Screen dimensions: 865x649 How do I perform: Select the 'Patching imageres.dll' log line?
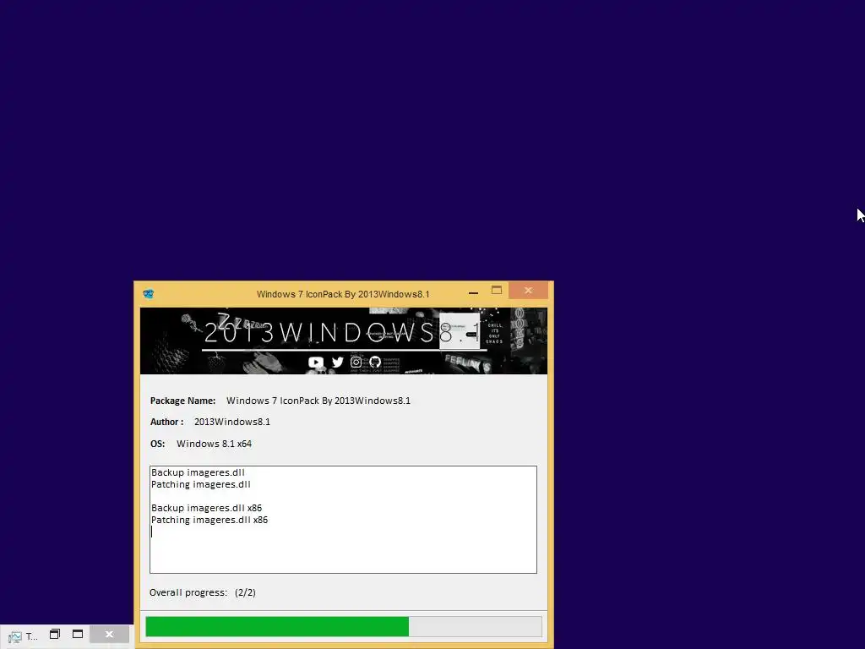point(201,484)
